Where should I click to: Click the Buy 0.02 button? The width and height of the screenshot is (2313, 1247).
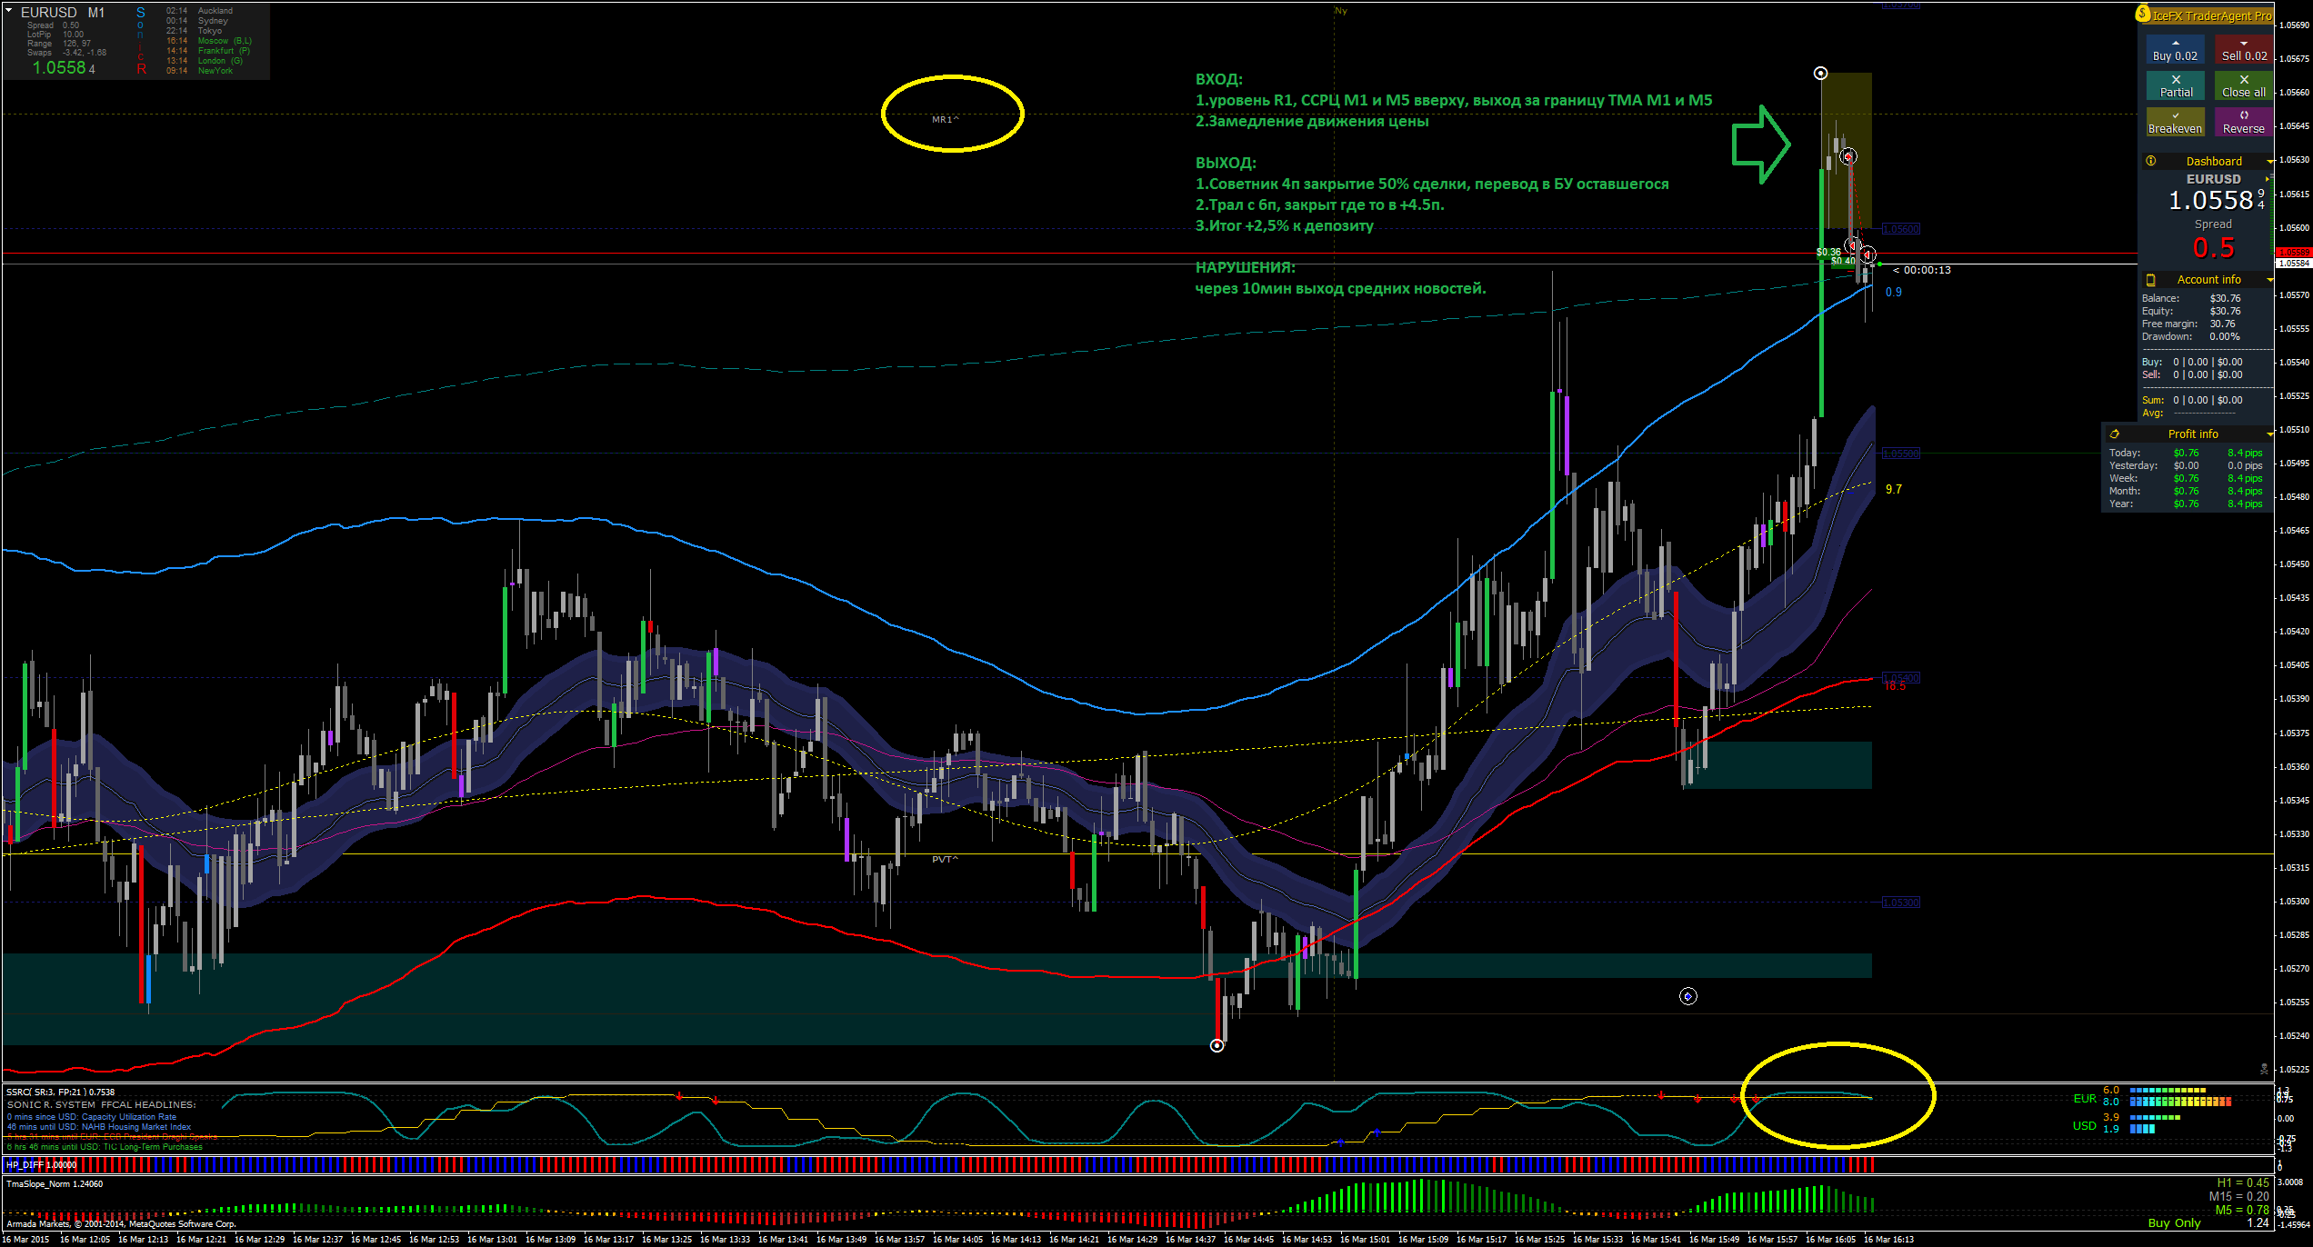pos(2175,50)
